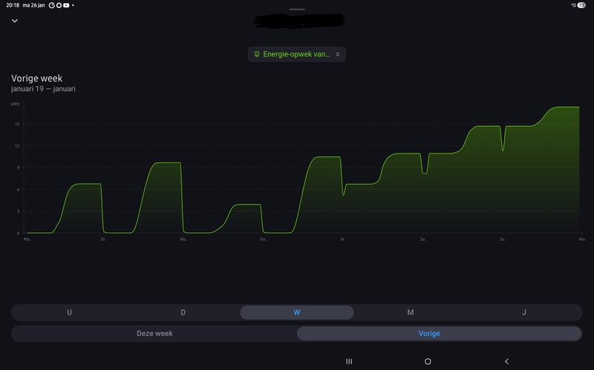Tap the 15 value on y-axis

pyautogui.click(x=17, y=124)
